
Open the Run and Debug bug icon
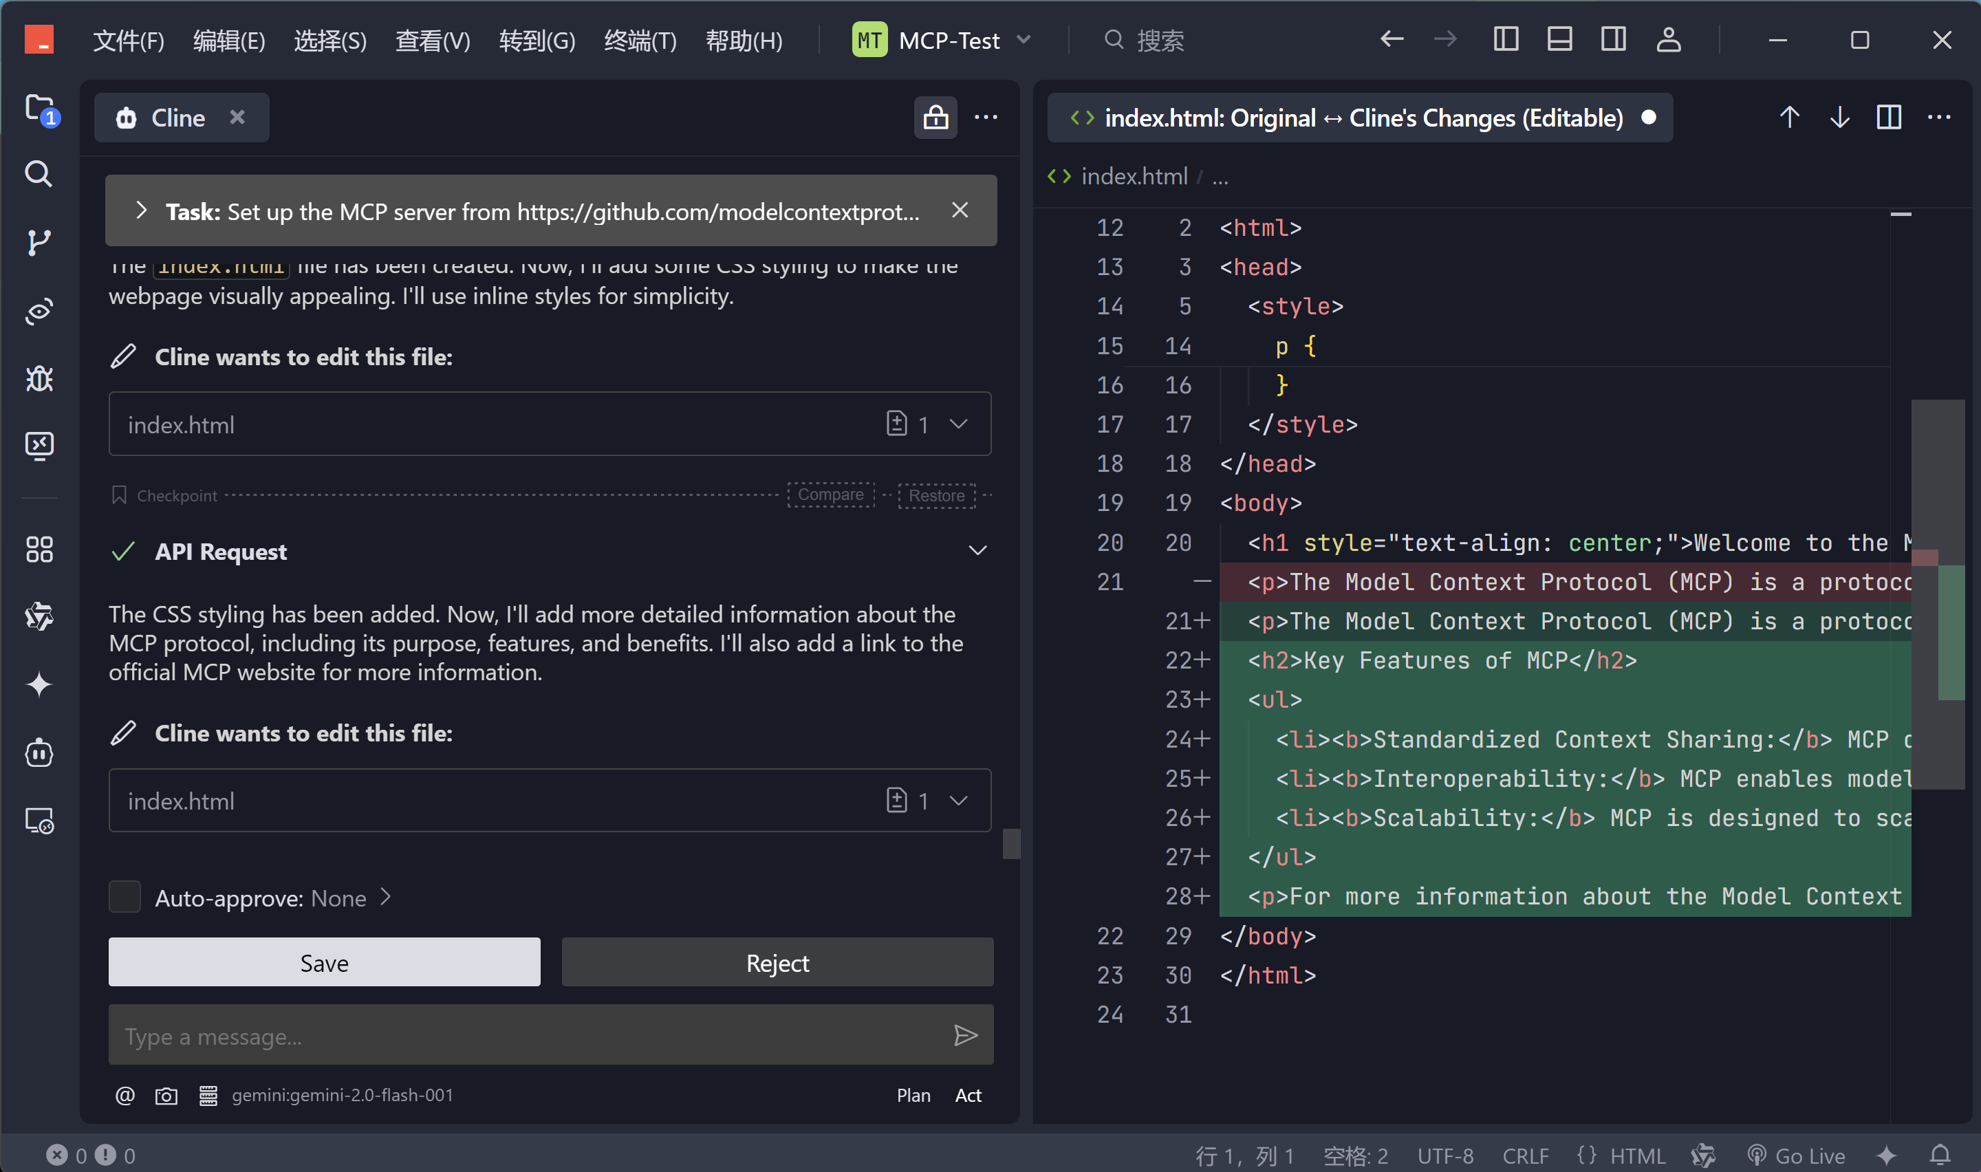coord(39,379)
